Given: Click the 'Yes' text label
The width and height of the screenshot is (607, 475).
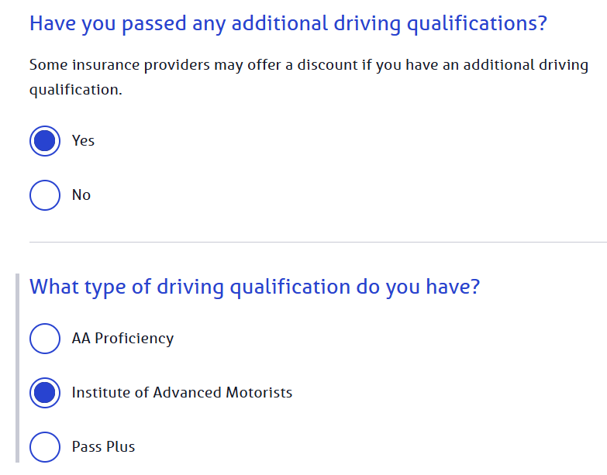Looking at the screenshot, I should 83,141.
